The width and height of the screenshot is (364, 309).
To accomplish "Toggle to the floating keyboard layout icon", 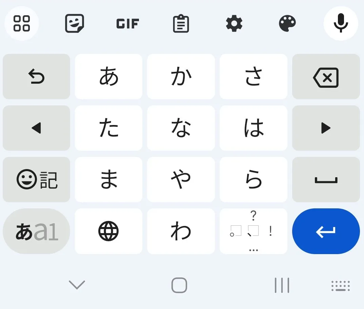I will coord(340,286).
